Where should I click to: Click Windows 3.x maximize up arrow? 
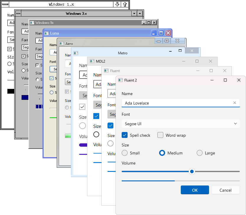[140, 14]
